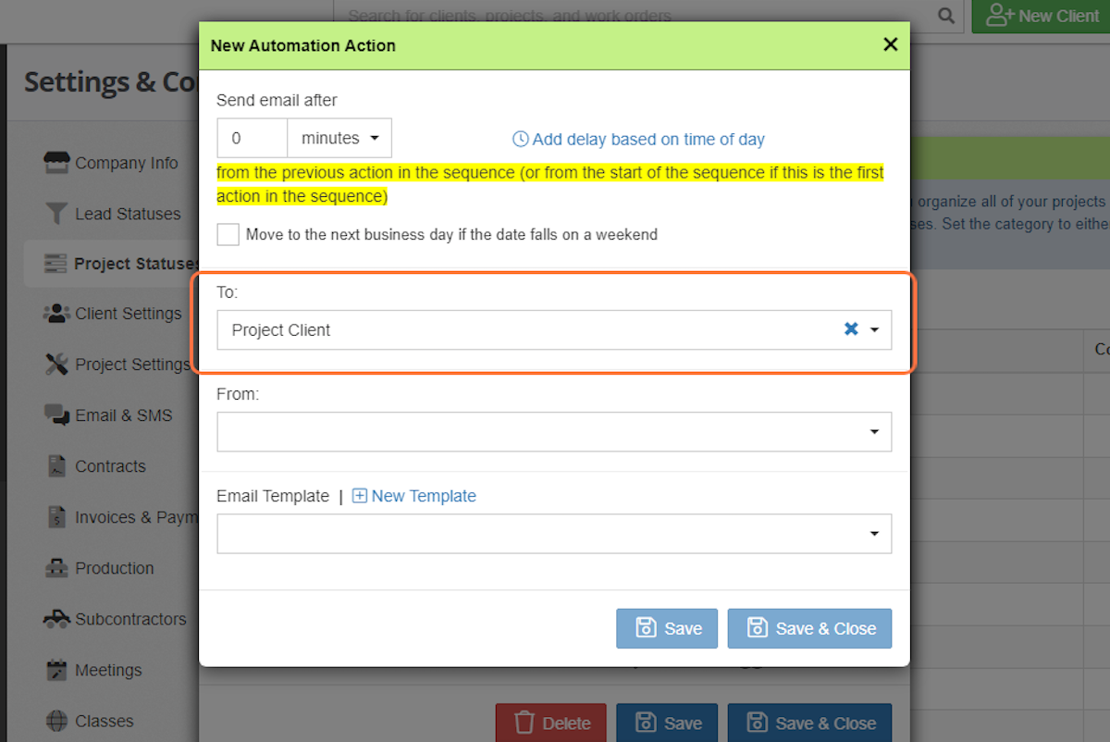Expand the From email dropdown
The height and width of the screenshot is (742, 1110).
[872, 431]
